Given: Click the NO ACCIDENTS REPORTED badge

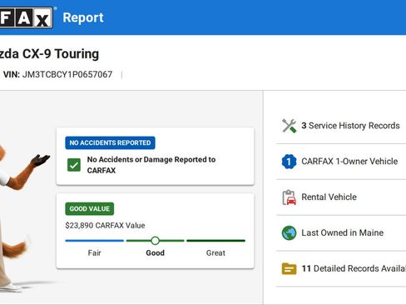Looking at the screenshot, I should [110, 142].
